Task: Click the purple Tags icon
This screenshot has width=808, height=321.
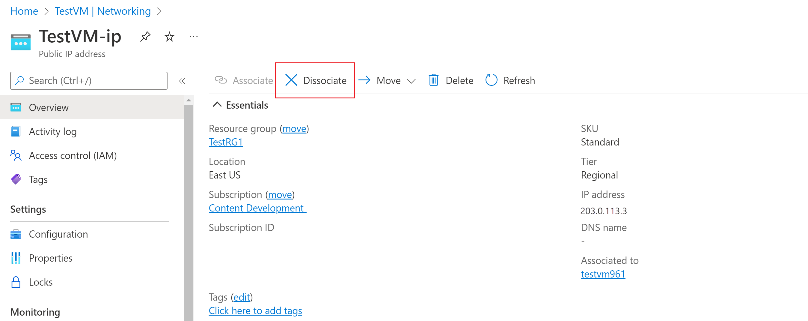Action: point(16,179)
